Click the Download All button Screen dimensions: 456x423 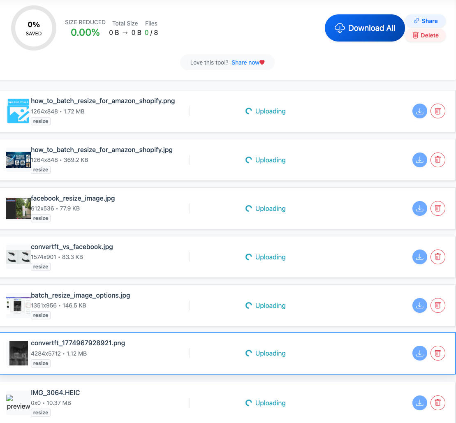tap(364, 28)
